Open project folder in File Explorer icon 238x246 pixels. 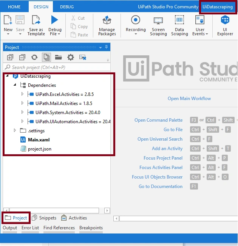(x=59, y=57)
